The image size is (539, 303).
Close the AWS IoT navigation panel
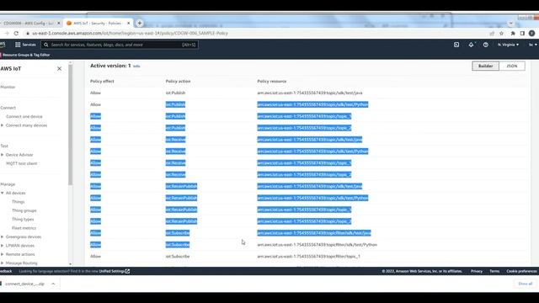tap(59, 69)
